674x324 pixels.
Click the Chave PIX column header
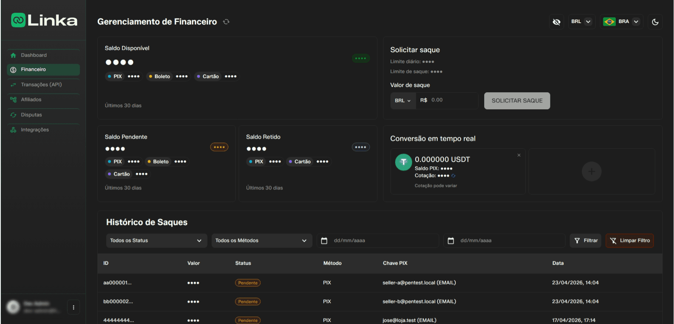[395, 263]
